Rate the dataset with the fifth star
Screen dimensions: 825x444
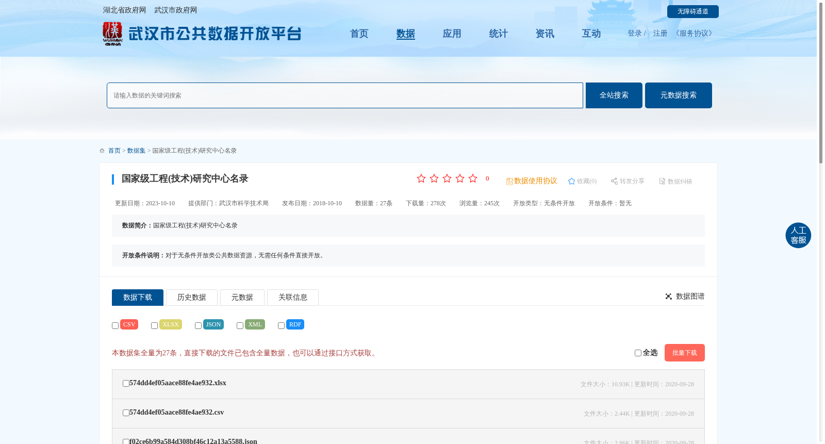473,178
